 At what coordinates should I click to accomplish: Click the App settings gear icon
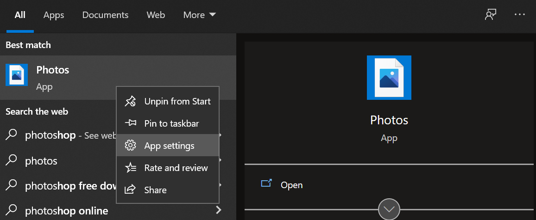[131, 146]
